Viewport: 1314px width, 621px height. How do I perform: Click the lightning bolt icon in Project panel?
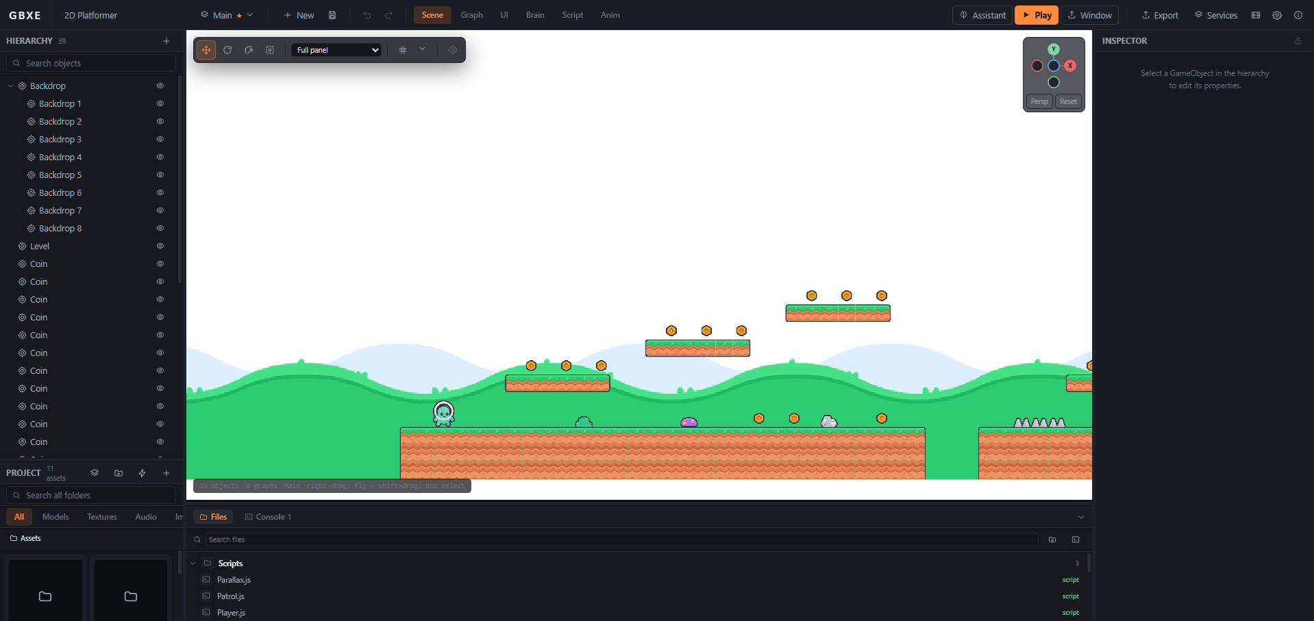(x=142, y=473)
